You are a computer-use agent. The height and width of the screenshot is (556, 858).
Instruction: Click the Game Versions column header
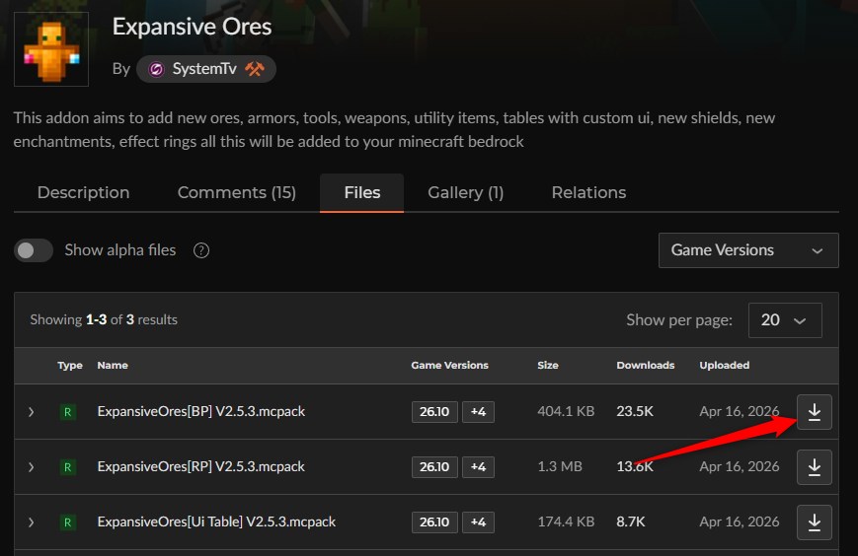click(450, 366)
